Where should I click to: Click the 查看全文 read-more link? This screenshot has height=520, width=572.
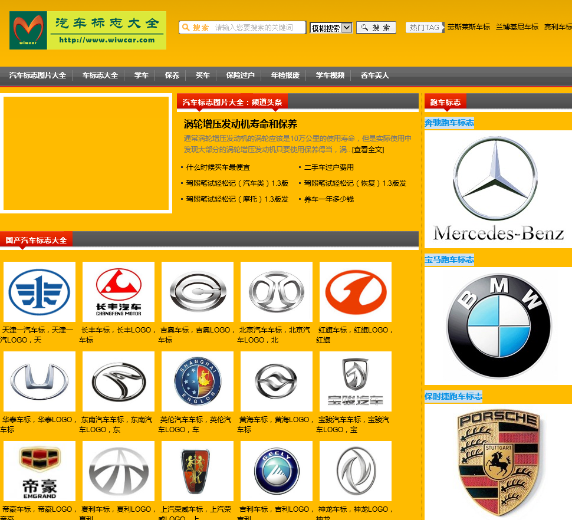[368, 150]
